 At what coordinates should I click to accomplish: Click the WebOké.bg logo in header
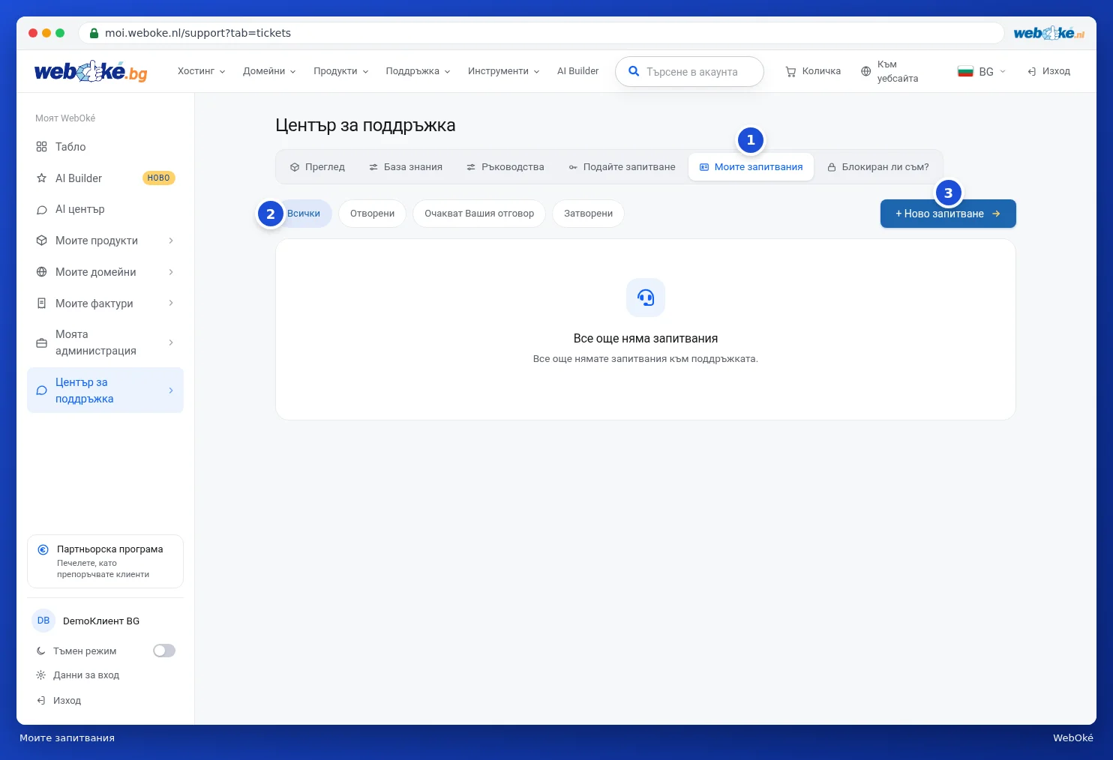(91, 71)
